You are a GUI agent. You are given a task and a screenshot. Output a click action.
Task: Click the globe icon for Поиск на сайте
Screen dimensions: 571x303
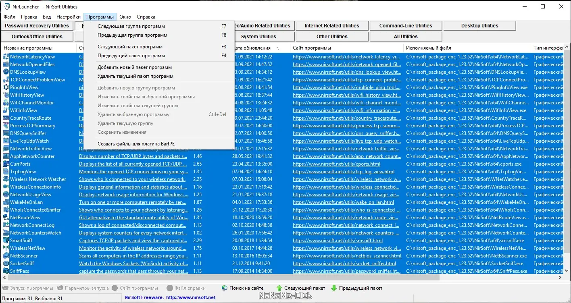(225, 288)
